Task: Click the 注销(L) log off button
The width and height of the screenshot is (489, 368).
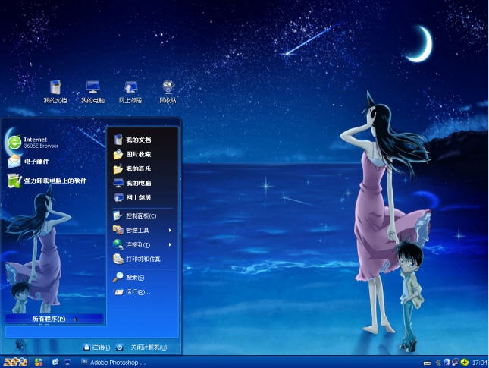Action: tap(96, 347)
